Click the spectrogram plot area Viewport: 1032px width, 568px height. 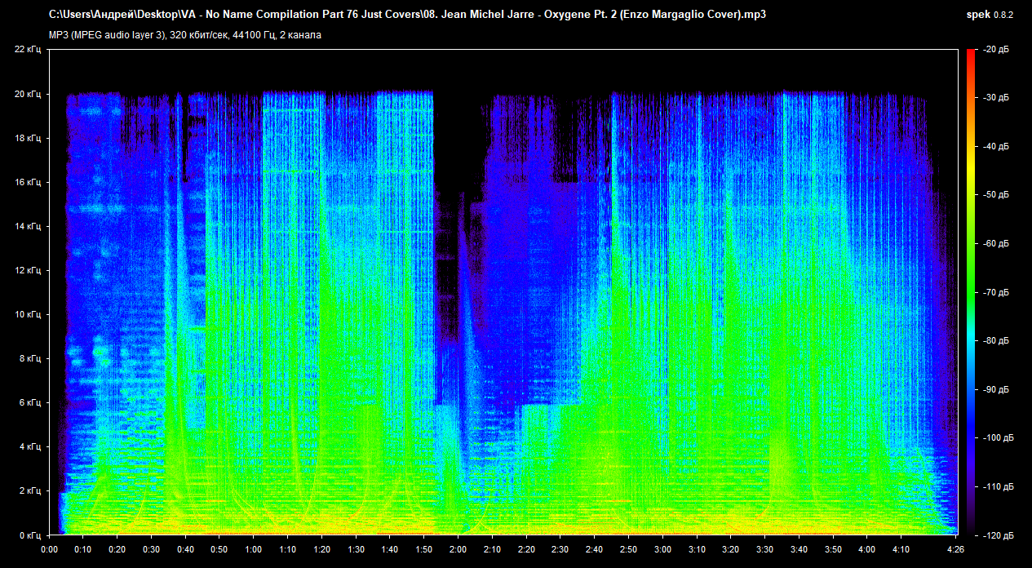pos(503,292)
